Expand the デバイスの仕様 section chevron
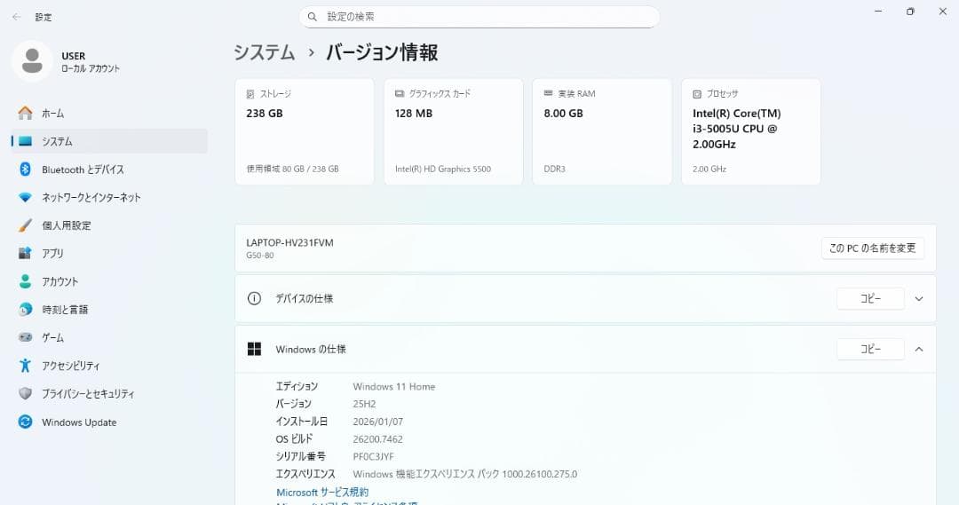This screenshot has width=959, height=505. 919,299
